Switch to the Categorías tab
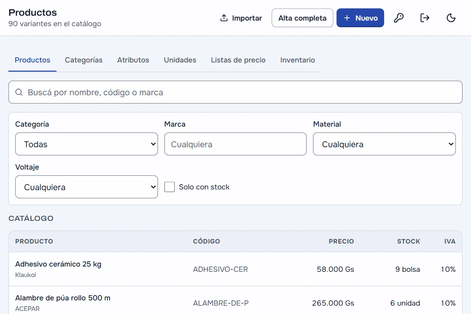Screen dimensions: 471x314 84,60
